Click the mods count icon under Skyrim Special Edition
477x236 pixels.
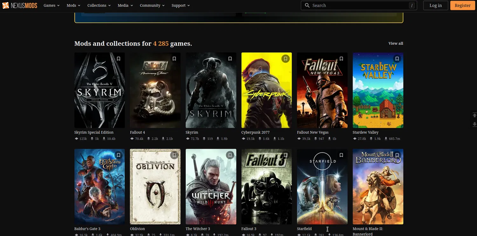click(x=76, y=139)
